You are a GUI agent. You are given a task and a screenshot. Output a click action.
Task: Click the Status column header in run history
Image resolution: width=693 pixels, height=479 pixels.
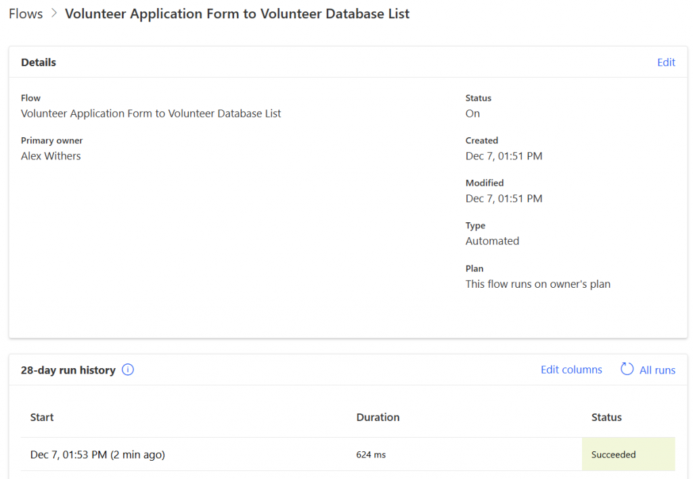click(x=606, y=418)
